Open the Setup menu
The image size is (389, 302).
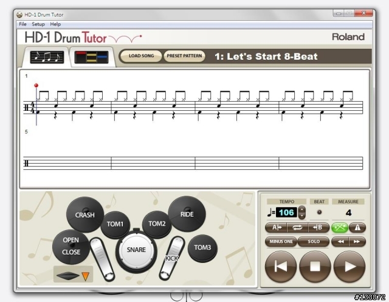(x=38, y=24)
